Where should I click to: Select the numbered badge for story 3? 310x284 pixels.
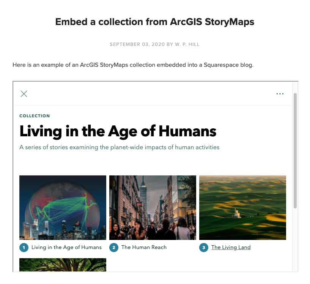pos(203,247)
